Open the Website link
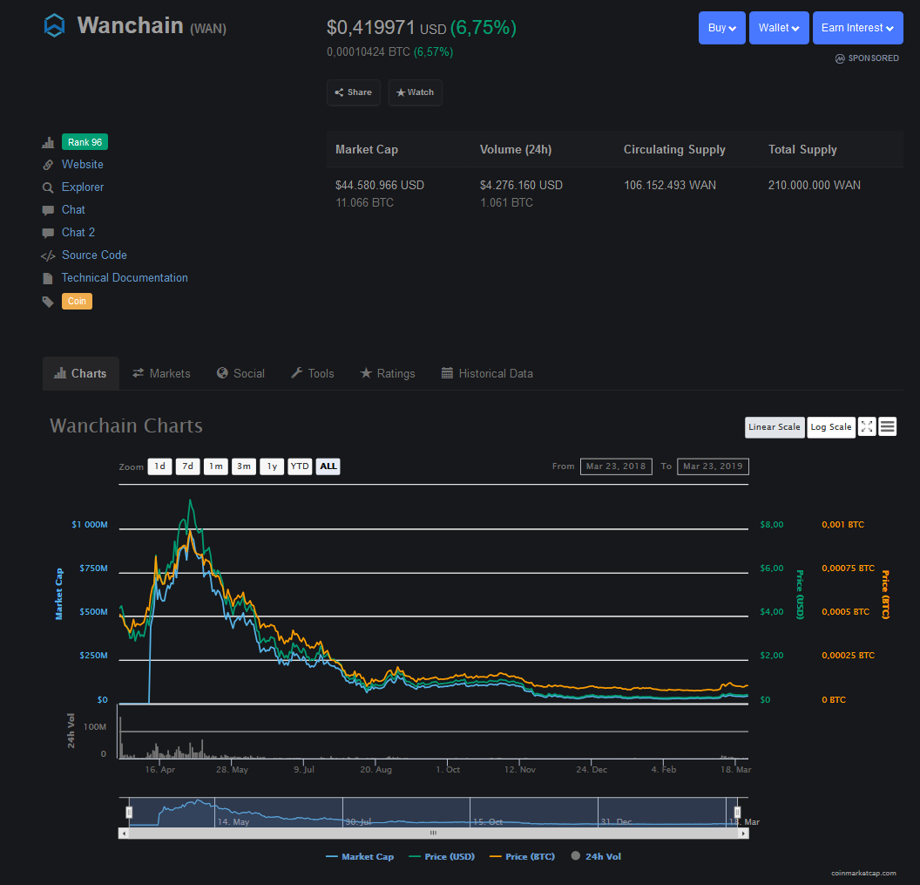Viewport: 920px width, 885px height. tap(83, 165)
